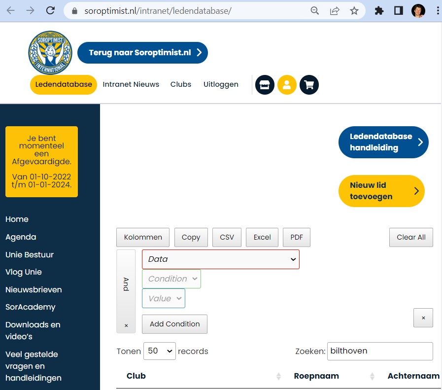Open the webshop store icon
Viewport: 442px width, 390px height.
[265, 85]
